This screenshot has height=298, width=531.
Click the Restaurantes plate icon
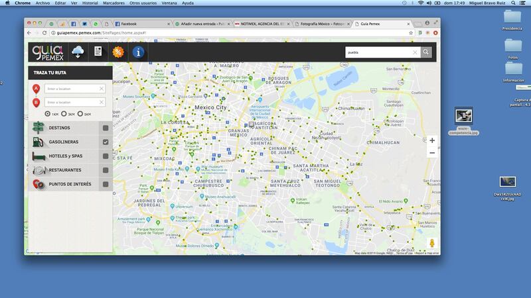point(39,170)
